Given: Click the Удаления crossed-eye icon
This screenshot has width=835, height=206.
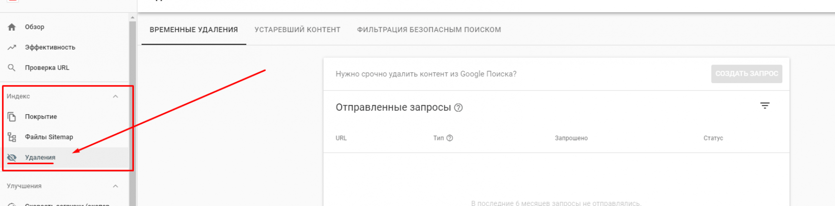Looking at the screenshot, I should [12, 157].
